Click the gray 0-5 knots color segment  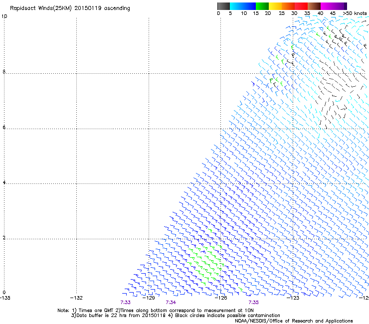223,6
